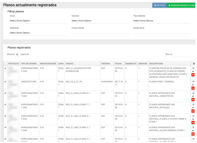Click into the Buscar search box
197x143 pixels.
point(183,55)
